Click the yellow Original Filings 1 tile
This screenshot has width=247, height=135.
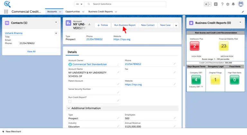click(x=215, y=80)
